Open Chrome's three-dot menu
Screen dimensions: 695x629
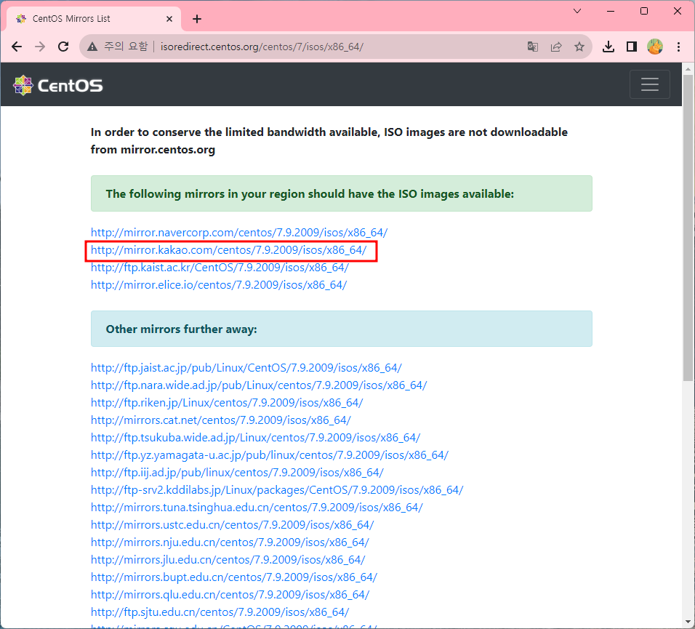[x=678, y=47]
